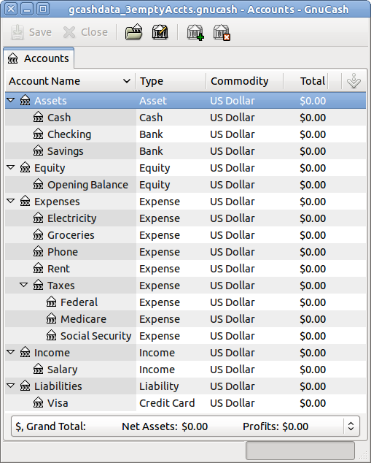Click the Edit account pencil icon
The width and height of the screenshot is (371, 463).
160,32
